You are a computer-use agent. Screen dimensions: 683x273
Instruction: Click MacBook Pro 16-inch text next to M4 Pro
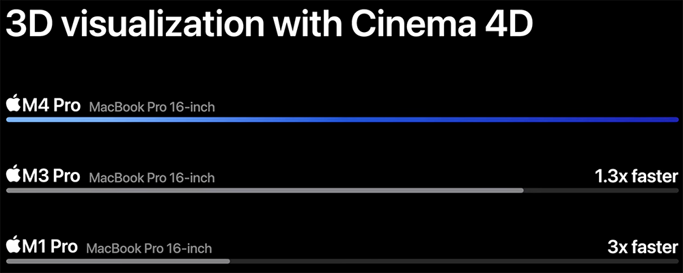click(x=152, y=107)
